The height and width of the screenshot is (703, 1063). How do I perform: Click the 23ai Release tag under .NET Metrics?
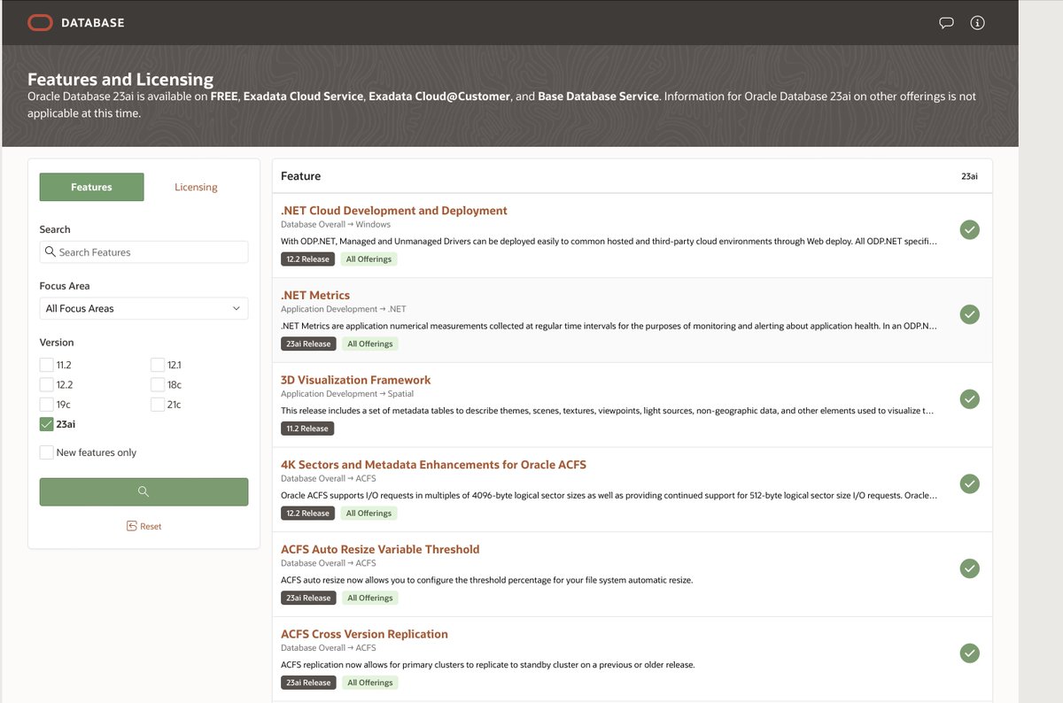307,344
